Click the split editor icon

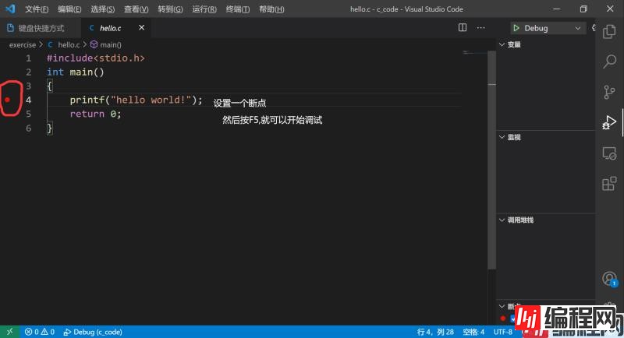[x=463, y=28]
